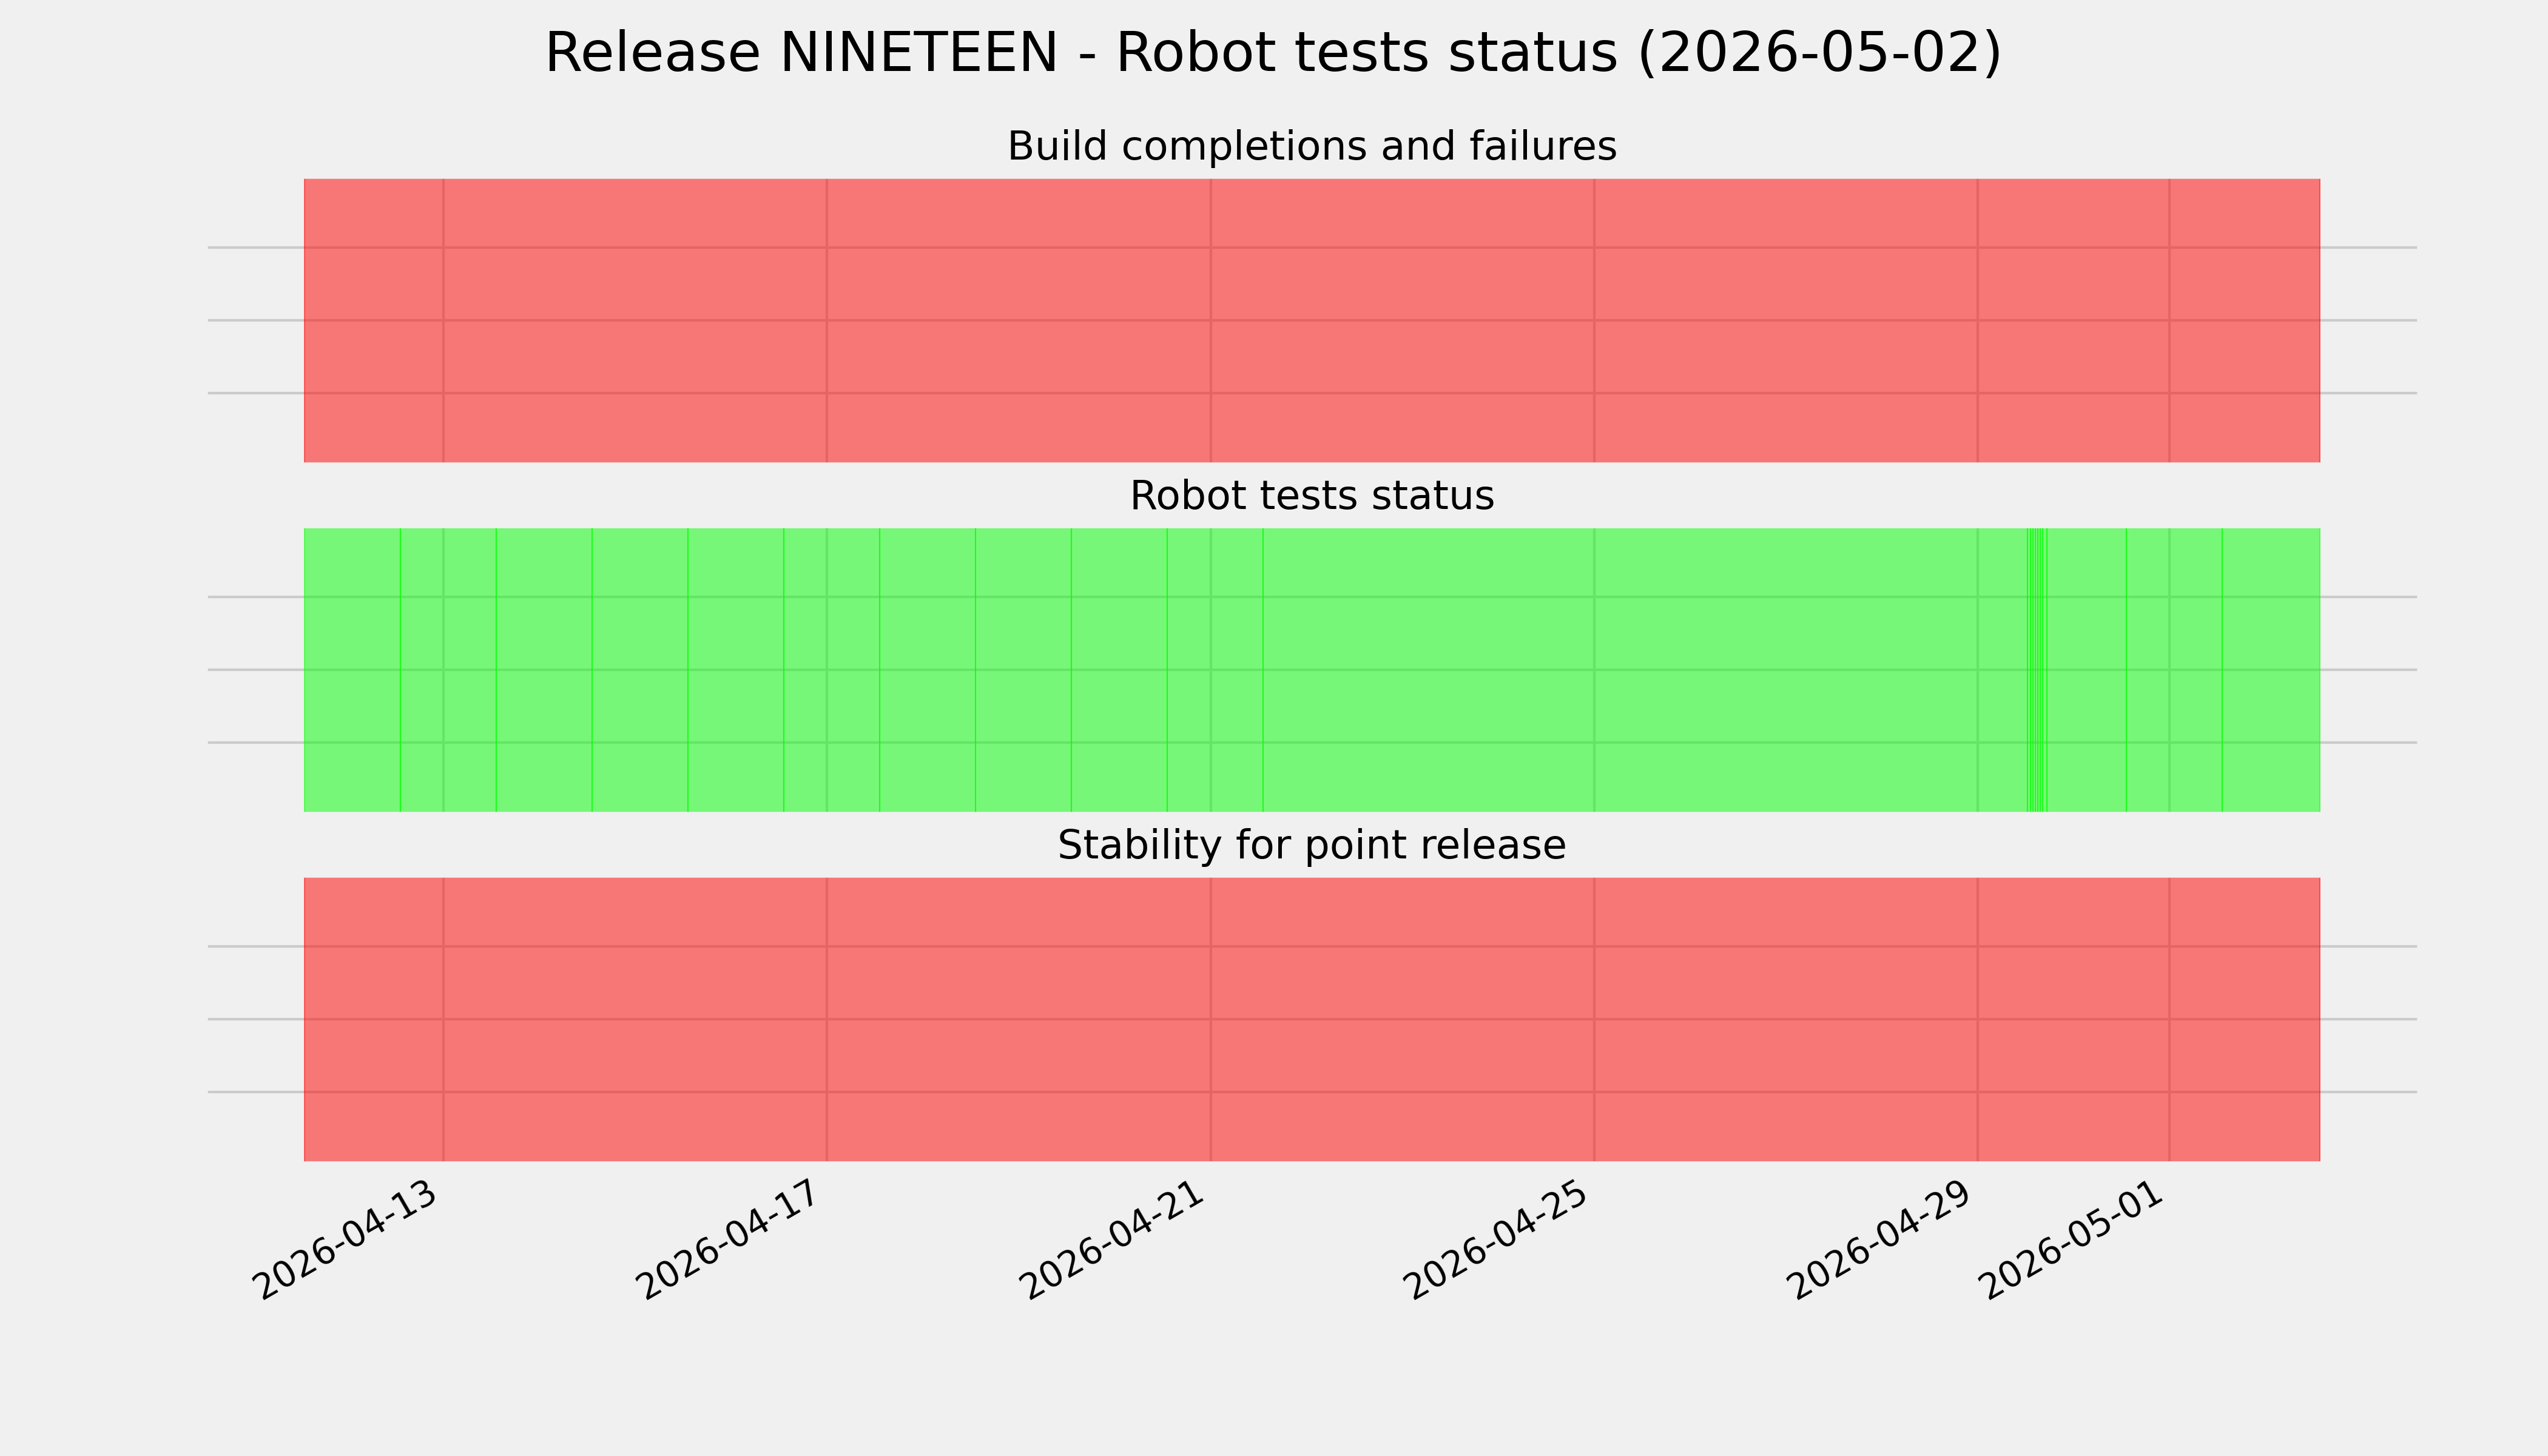This screenshot has height=1456, width=2548.
Task: Click the 04-25 gridline in Robot tests panel
Action: [x=1594, y=670]
